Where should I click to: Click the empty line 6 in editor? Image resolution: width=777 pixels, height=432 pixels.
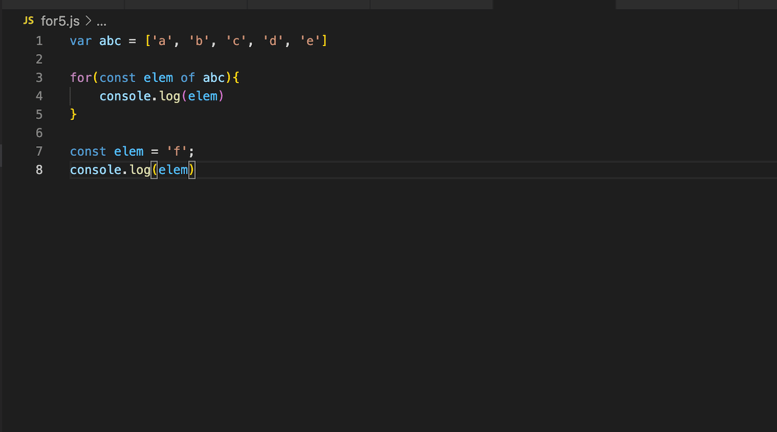tap(207, 133)
